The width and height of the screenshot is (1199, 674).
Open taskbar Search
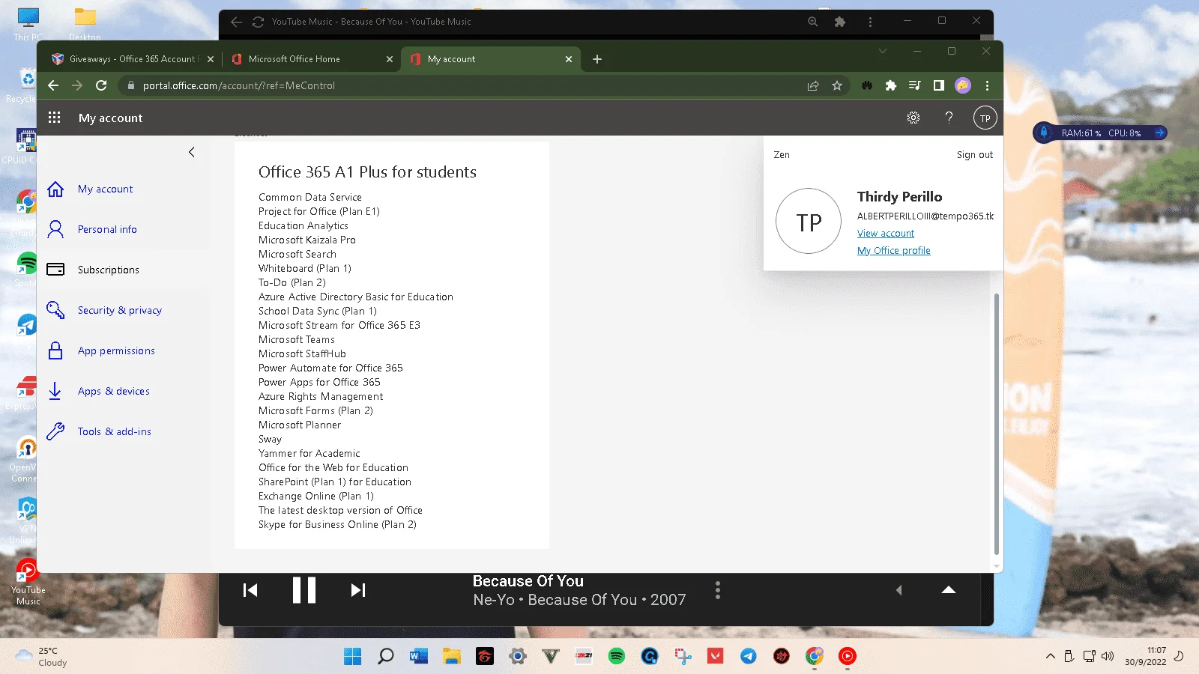pyautogui.click(x=385, y=657)
